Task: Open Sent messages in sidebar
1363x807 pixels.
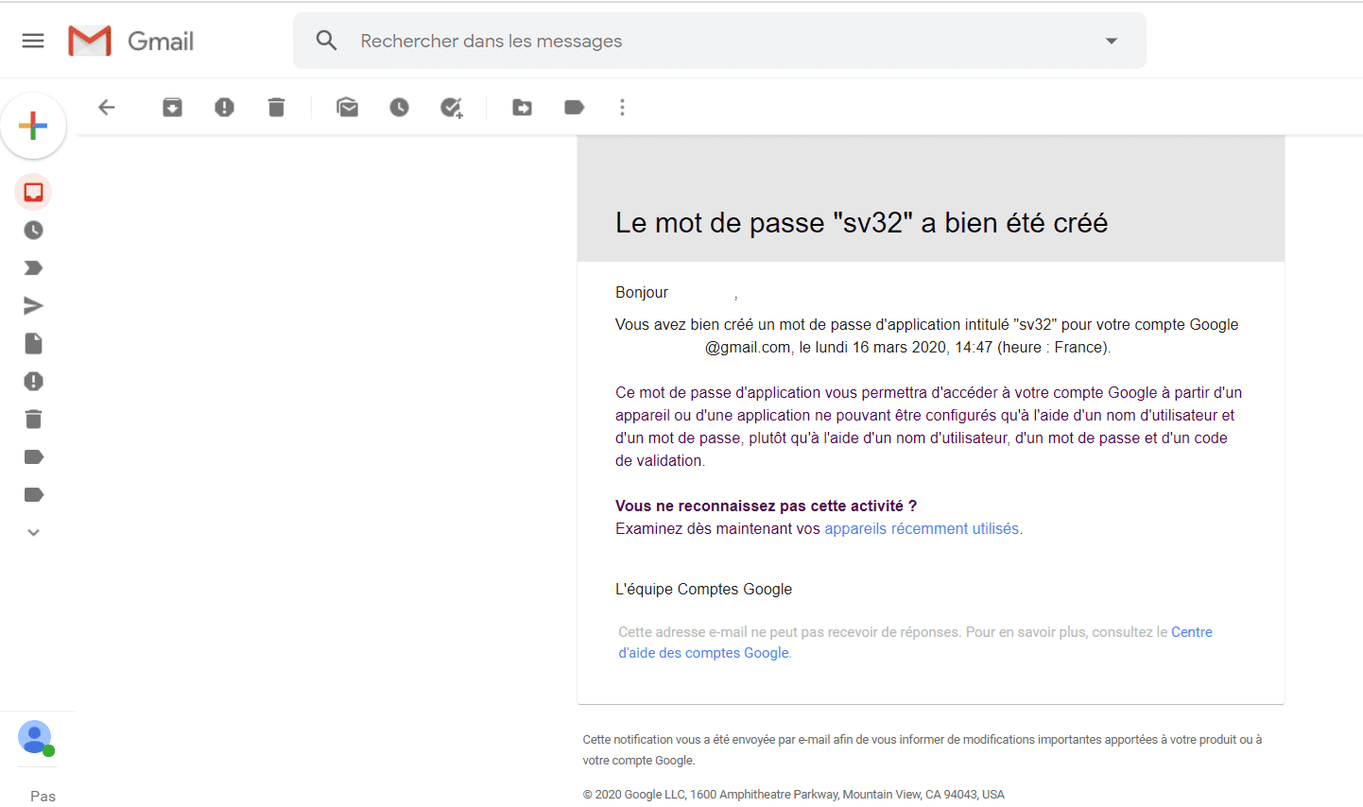Action: [33, 306]
